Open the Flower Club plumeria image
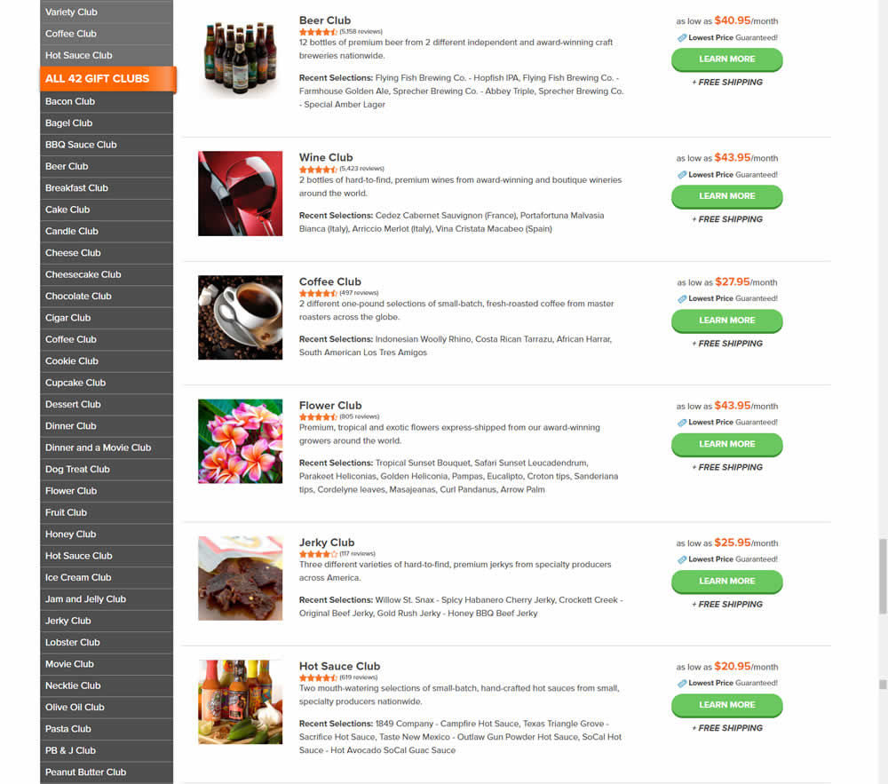 [240, 441]
